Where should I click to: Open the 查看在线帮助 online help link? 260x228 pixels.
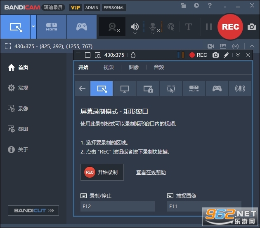point(151,172)
